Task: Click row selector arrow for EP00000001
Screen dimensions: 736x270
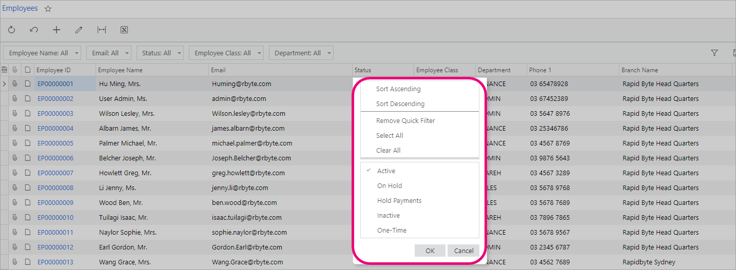Action: point(4,84)
